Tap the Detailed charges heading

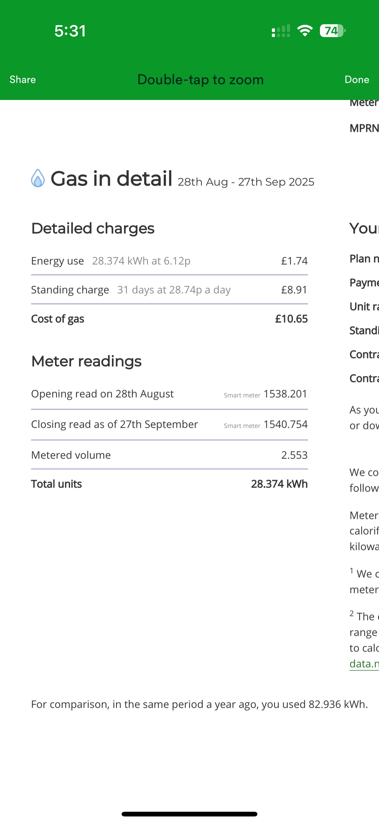point(93,228)
